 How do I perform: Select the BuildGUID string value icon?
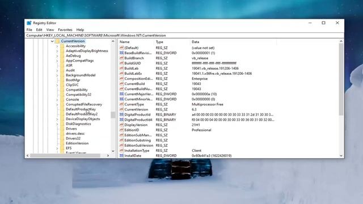pyautogui.click(x=121, y=63)
